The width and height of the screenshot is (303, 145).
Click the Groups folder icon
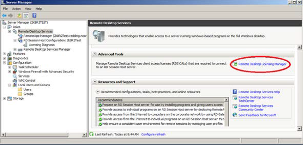20,94
